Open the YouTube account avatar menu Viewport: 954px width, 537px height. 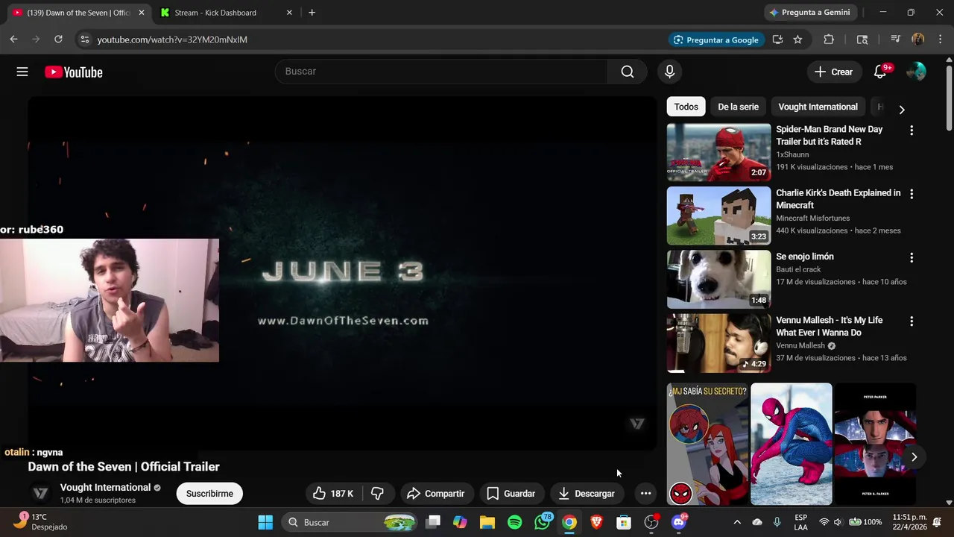916,72
